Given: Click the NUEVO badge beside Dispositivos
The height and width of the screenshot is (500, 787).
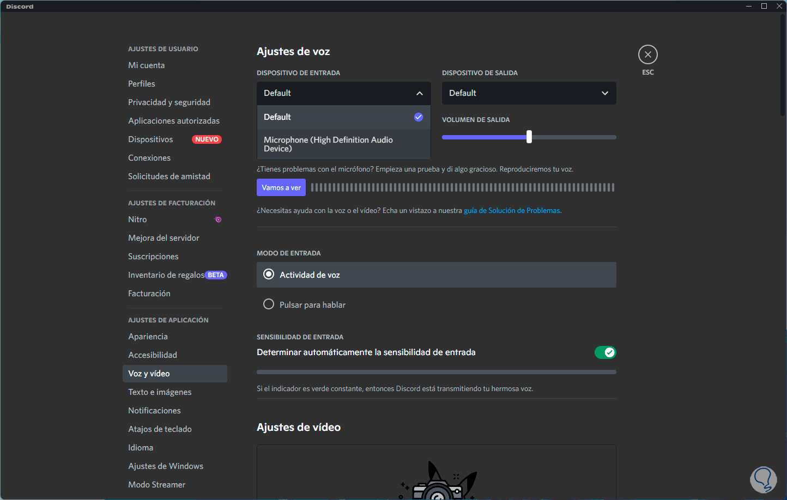Looking at the screenshot, I should tap(207, 139).
